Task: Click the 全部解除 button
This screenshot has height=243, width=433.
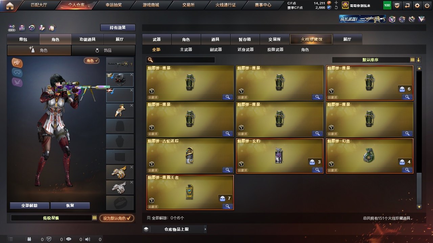Action: pos(29,206)
